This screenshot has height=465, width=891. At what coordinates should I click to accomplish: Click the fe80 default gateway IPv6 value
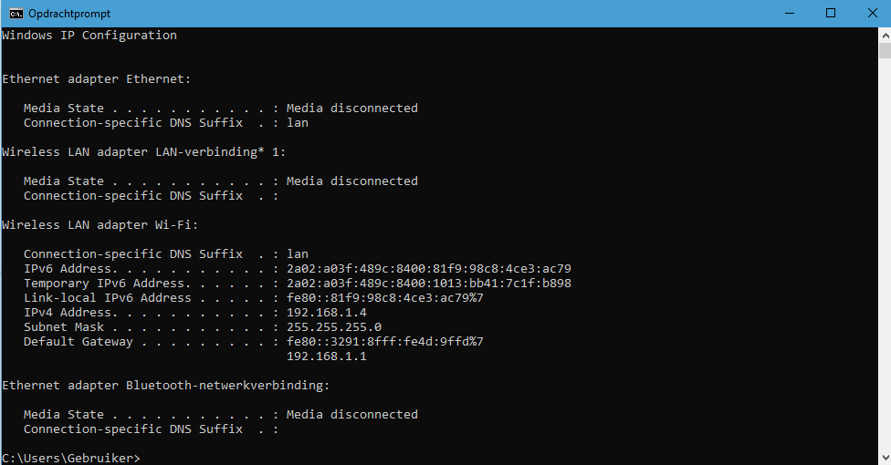point(384,341)
